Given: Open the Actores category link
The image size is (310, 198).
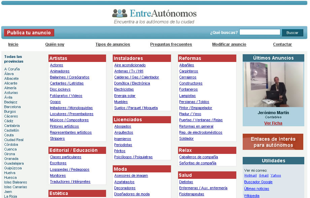Looking at the screenshot, I should (x=57, y=65).
